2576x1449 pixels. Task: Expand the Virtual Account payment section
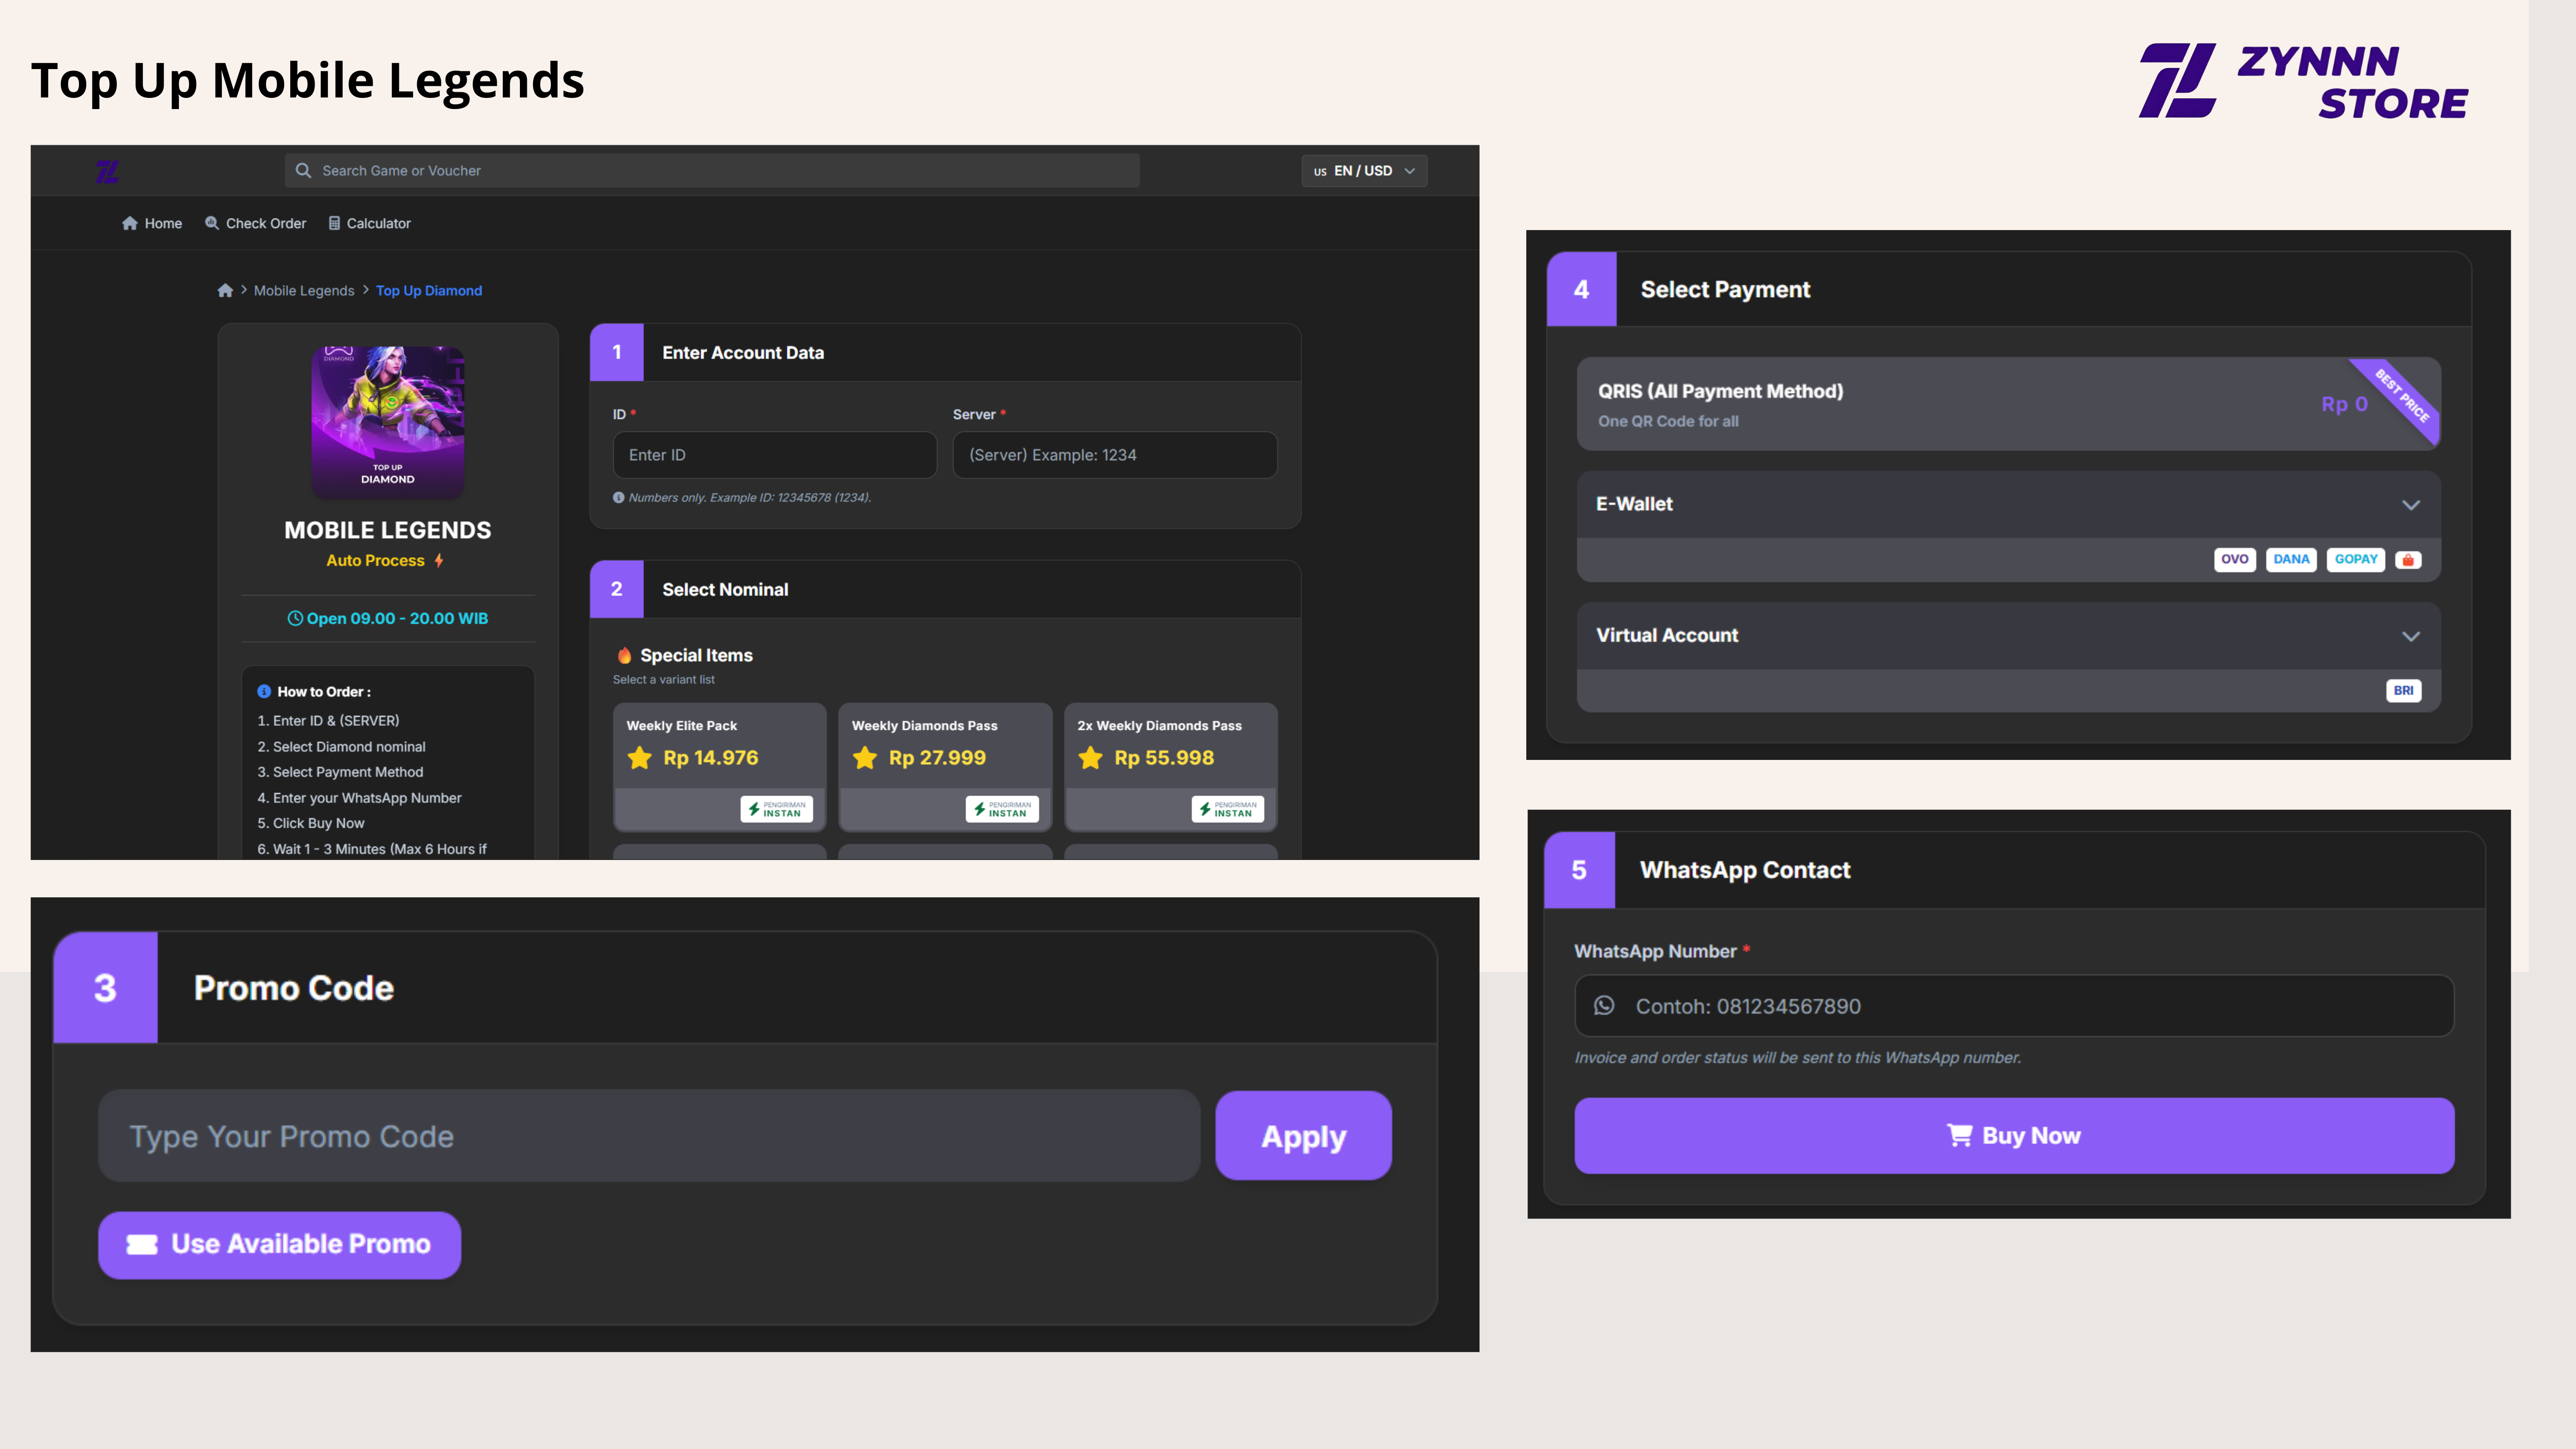[2008, 636]
